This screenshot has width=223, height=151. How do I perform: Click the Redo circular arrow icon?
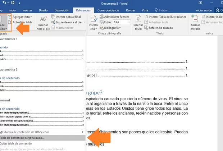click(13, 3)
